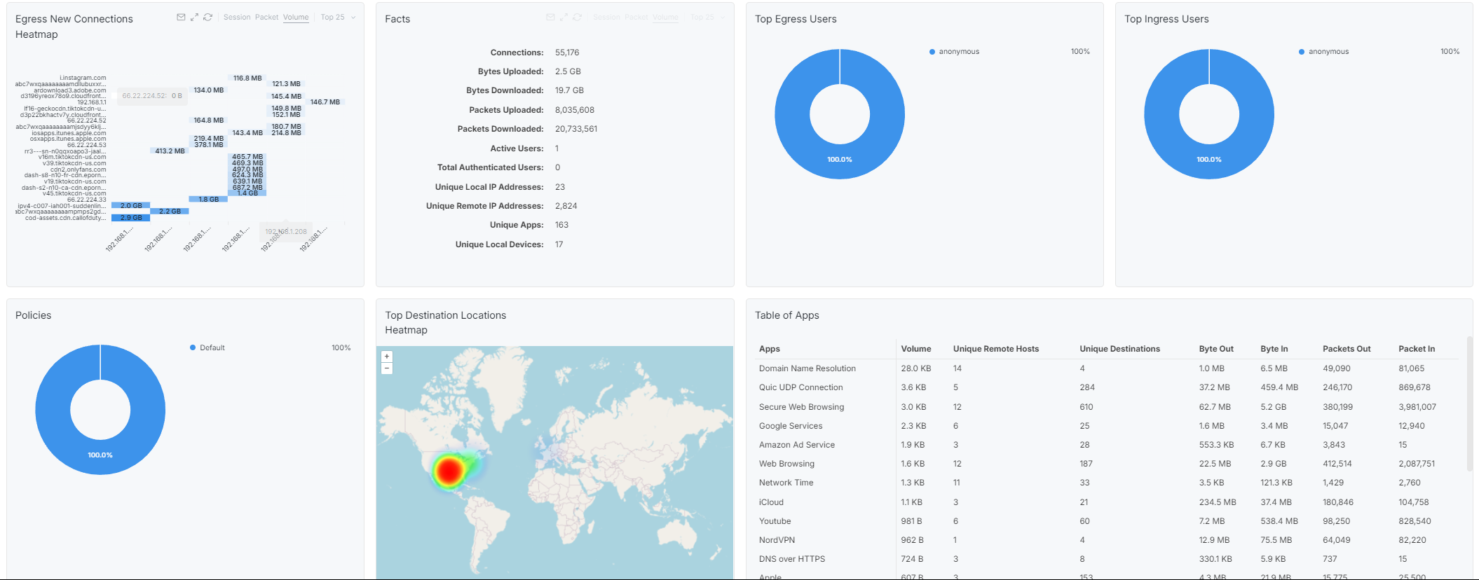The height and width of the screenshot is (580, 1479).
Task: Open the faded Top 25 dropdown in Facts panel
Action: pos(707,18)
